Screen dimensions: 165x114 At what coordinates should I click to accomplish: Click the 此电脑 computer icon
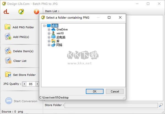[x=53, y=37]
